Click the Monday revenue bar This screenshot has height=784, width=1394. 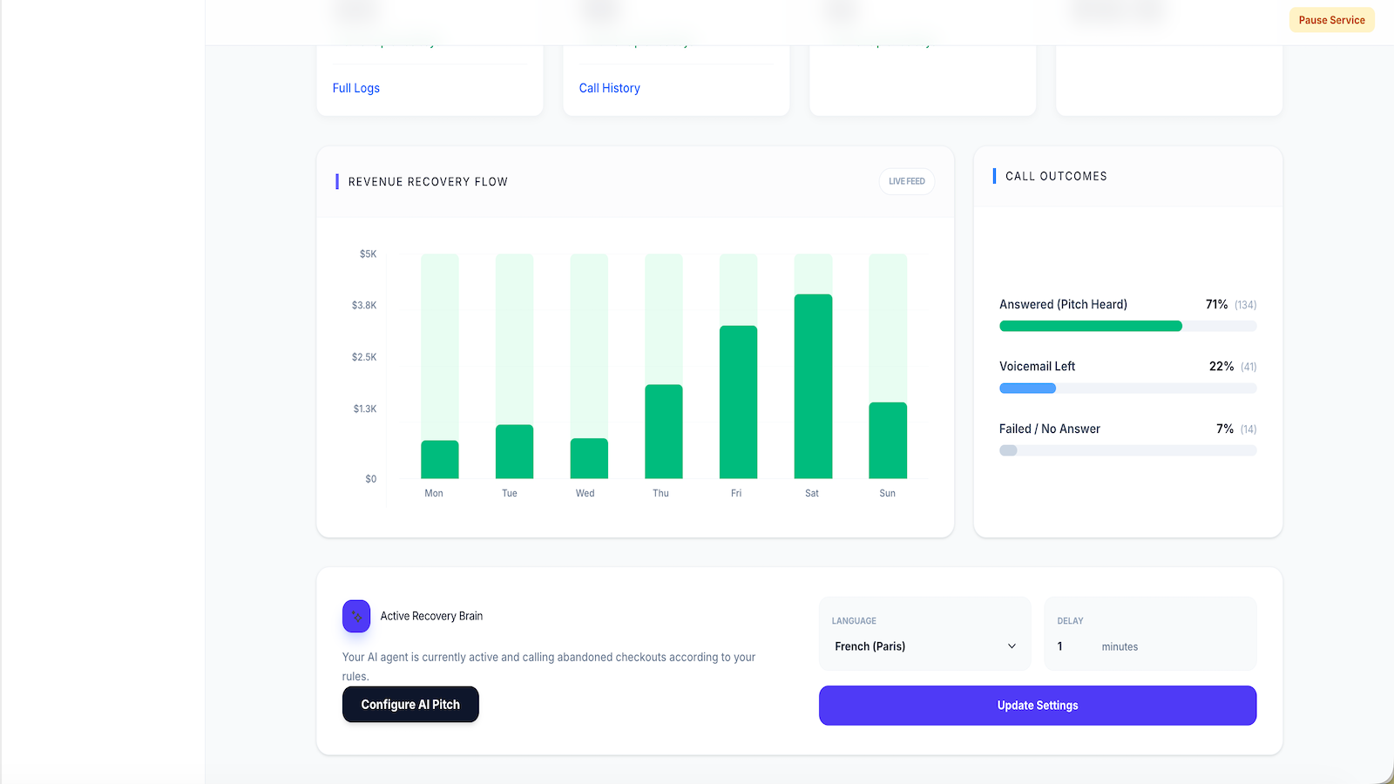(440, 459)
